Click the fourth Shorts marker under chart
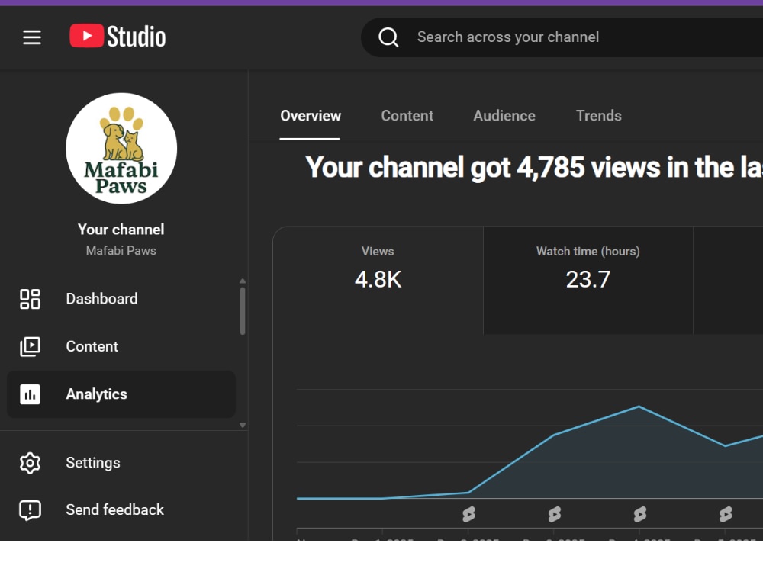Image resolution: width=763 pixels, height=572 pixels. [726, 514]
